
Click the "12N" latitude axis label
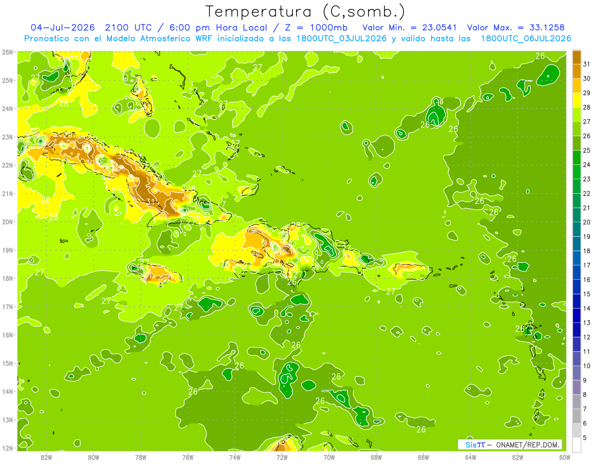pos(7,448)
